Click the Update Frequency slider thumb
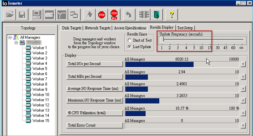This screenshot has height=136, width=253. [162, 40]
